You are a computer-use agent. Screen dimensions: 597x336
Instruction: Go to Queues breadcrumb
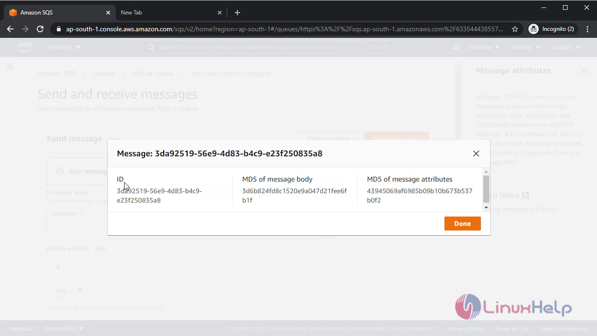[x=104, y=73]
